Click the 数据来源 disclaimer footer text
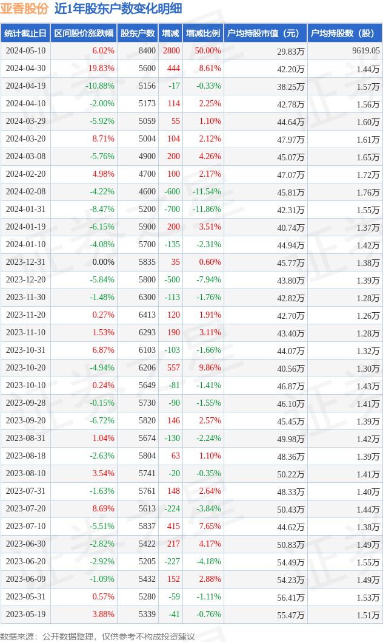Image resolution: width=383 pixels, height=642 pixels. click(98, 636)
